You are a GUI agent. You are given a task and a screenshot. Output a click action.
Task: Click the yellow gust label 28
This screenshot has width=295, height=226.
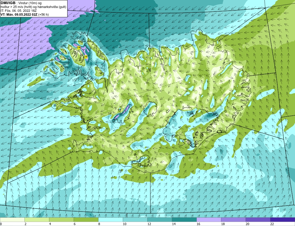pyautogui.click(x=79, y=47)
